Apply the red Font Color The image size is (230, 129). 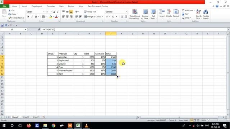pos(56,17)
